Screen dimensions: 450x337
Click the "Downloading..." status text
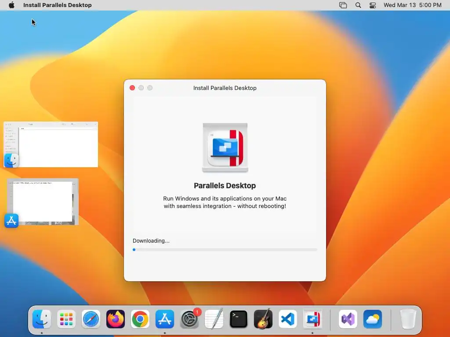(151, 241)
